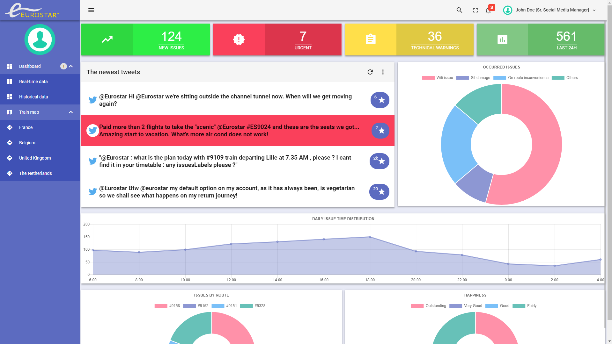The image size is (612, 344).
Task: Toggle the hamburger sidebar menu
Action: (x=91, y=10)
